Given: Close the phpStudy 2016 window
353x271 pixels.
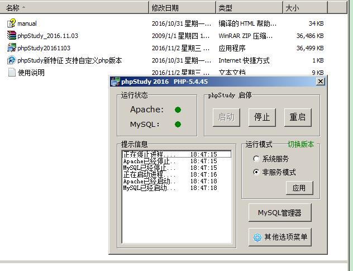Looking at the screenshot, I should coord(321,82).
